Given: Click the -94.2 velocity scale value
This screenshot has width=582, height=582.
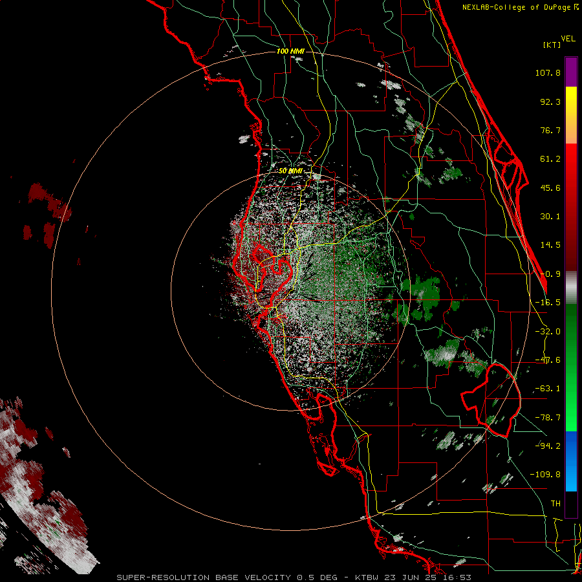Looking at the screenshot, I should 548,446.
